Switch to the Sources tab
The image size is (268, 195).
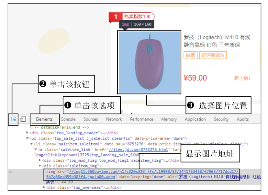pos(91,119)
